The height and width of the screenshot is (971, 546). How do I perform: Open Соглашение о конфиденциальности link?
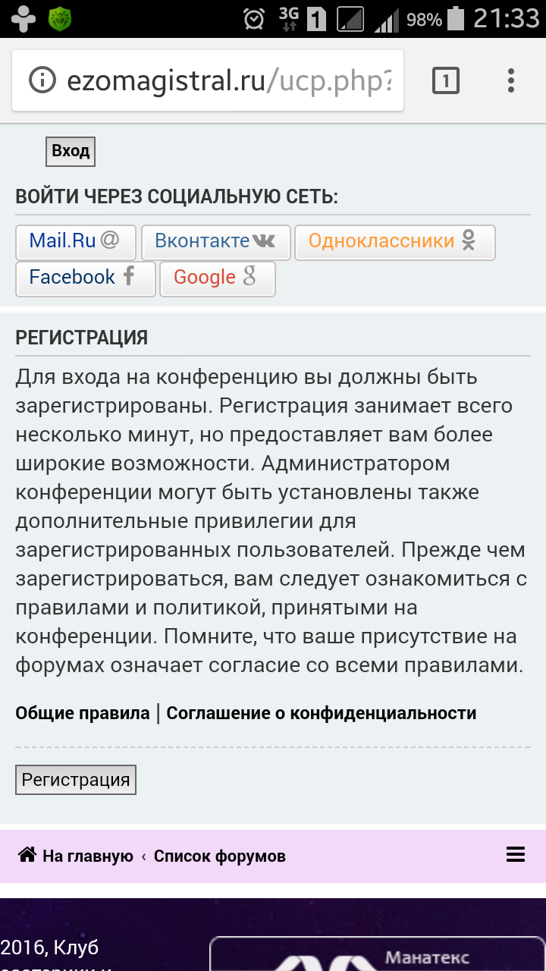coord(322,713)
